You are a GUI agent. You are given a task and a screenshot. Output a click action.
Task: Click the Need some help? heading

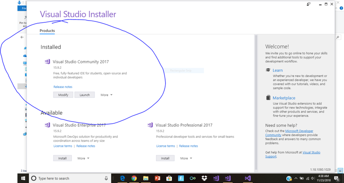(281, 125)
